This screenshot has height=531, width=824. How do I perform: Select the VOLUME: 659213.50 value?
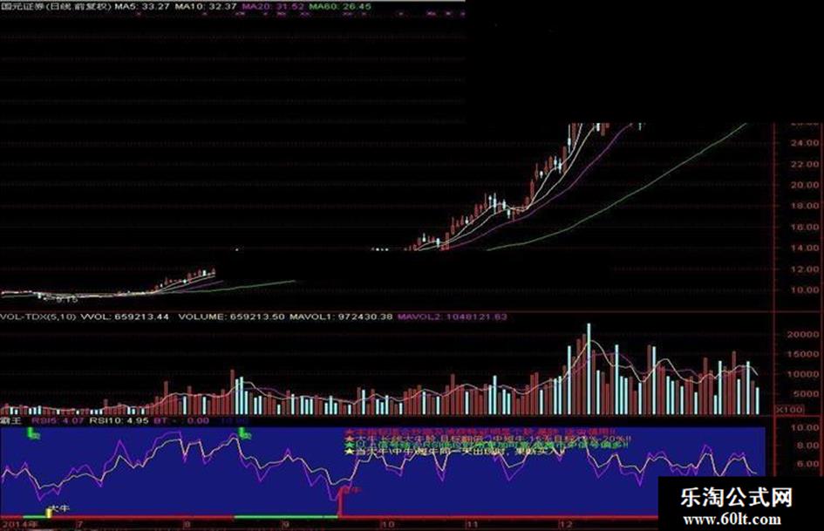(x=232, y=317)
